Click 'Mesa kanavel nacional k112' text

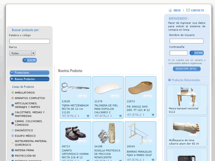pyautogui.click(x=184, y=110)
